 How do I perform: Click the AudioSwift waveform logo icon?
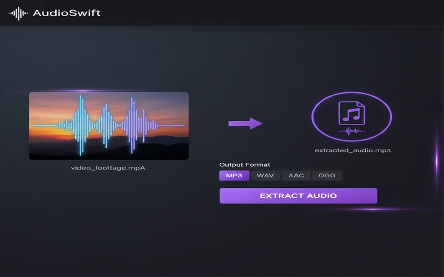(19, 13)
